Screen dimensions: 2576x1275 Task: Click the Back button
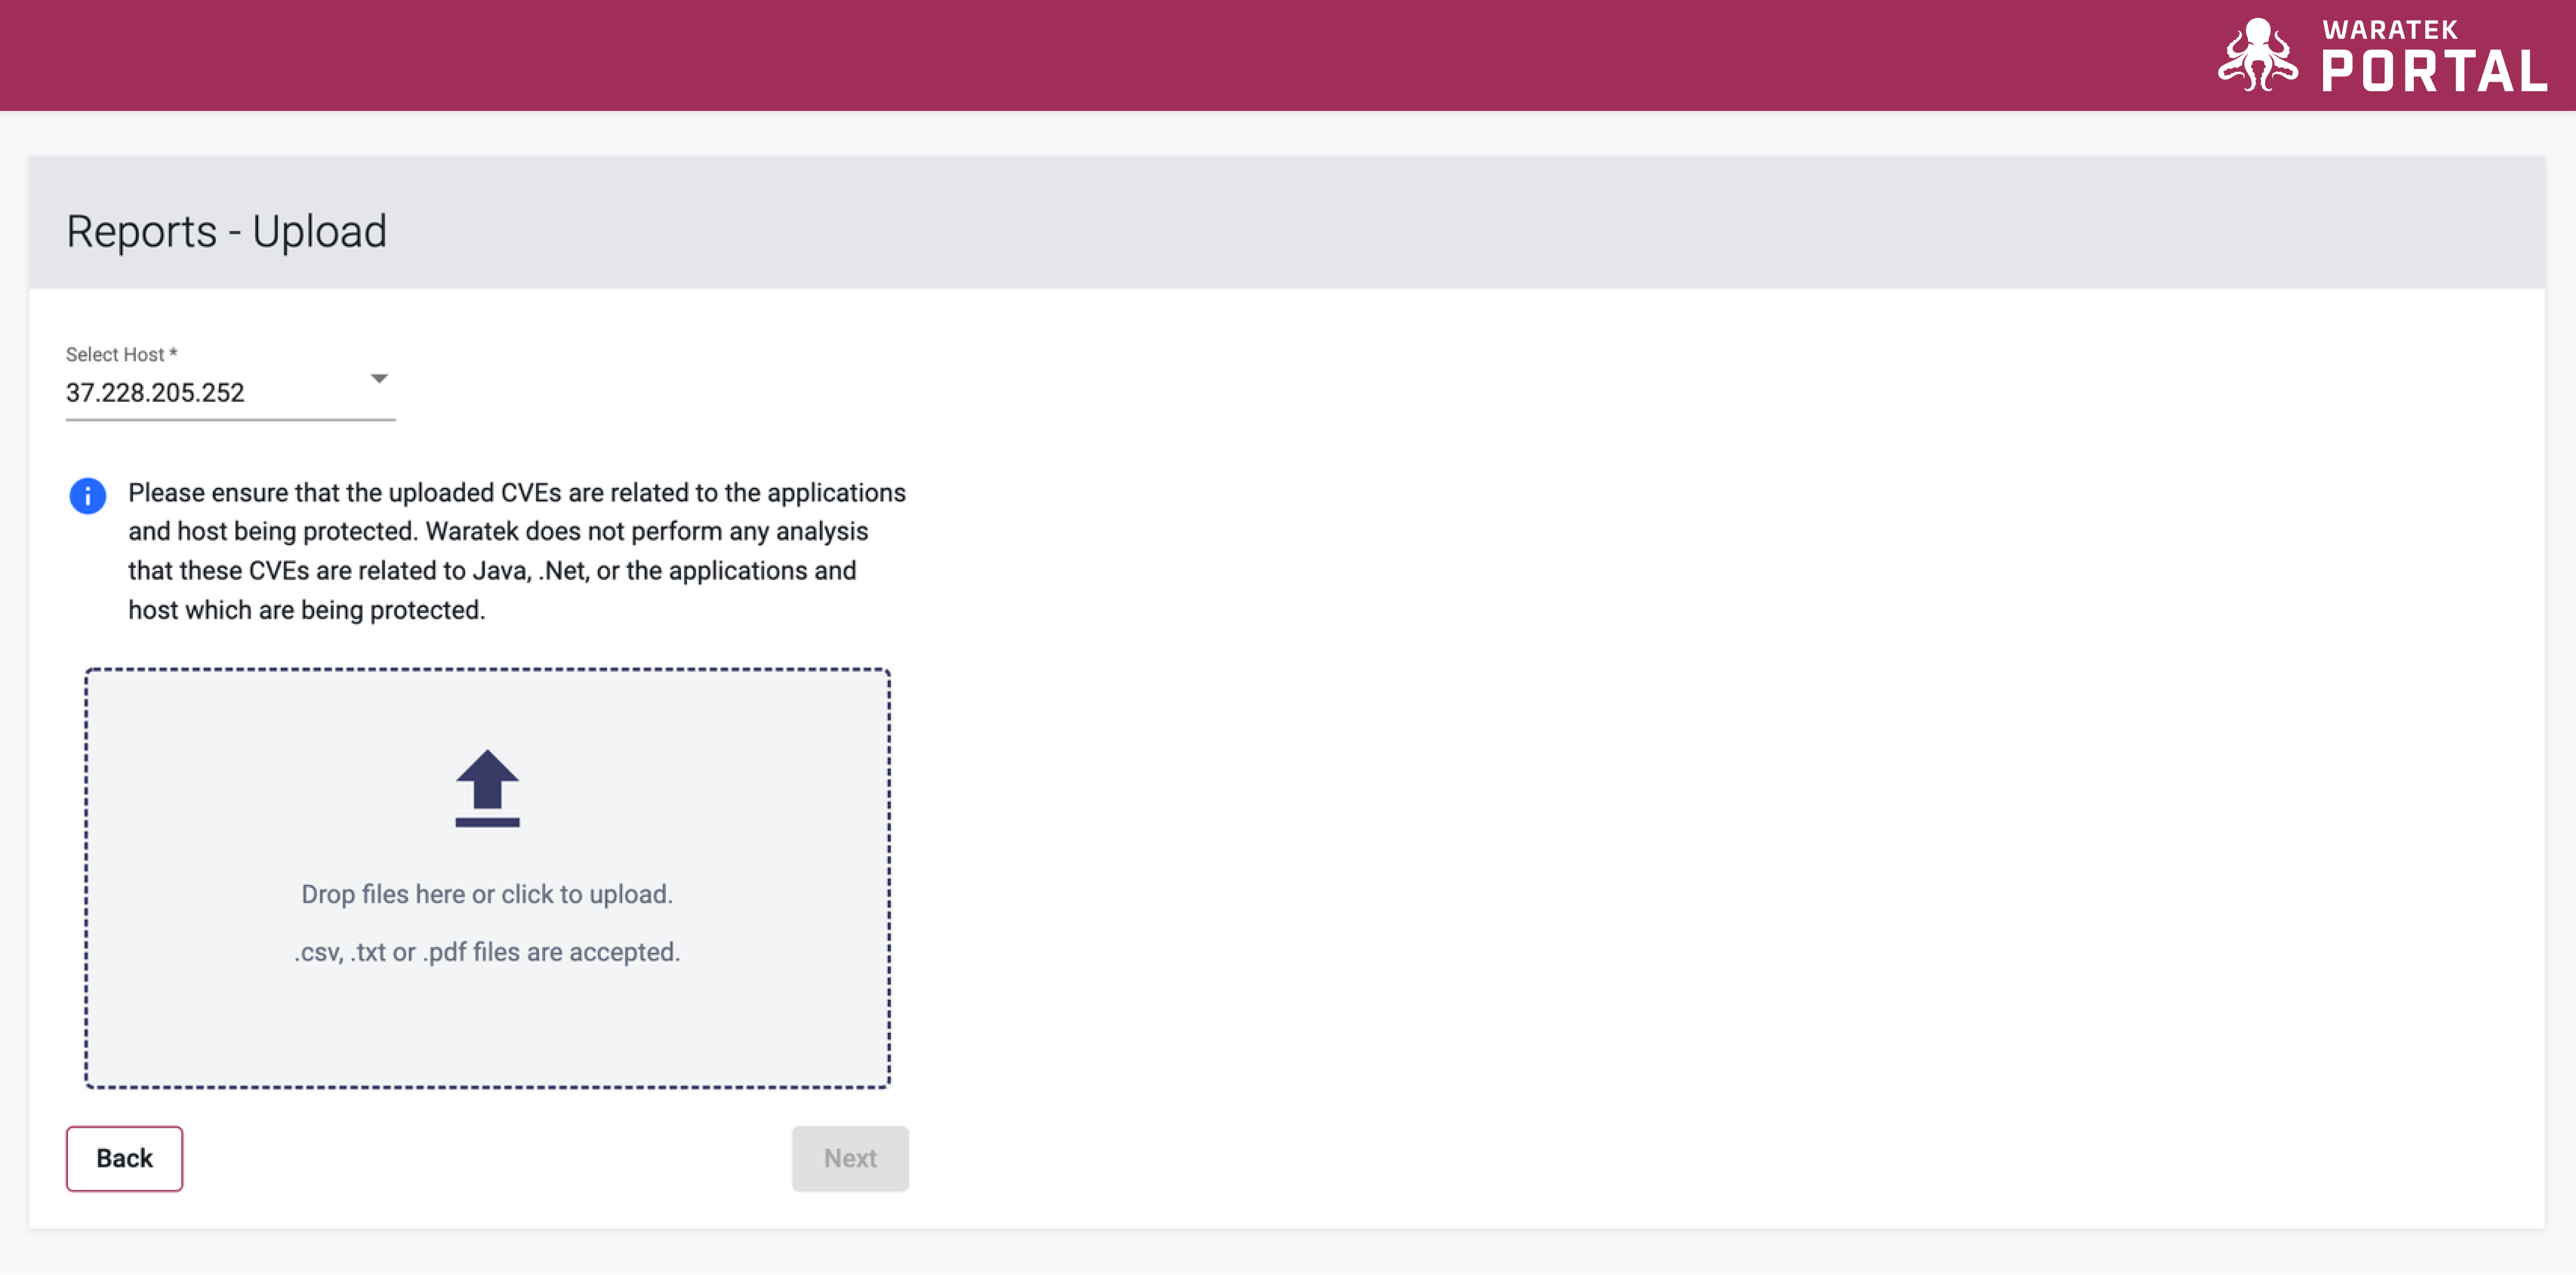point(124,1158)
